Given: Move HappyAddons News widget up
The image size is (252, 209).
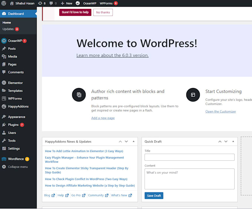Looking at the screenshot, I should click(120, 141).
